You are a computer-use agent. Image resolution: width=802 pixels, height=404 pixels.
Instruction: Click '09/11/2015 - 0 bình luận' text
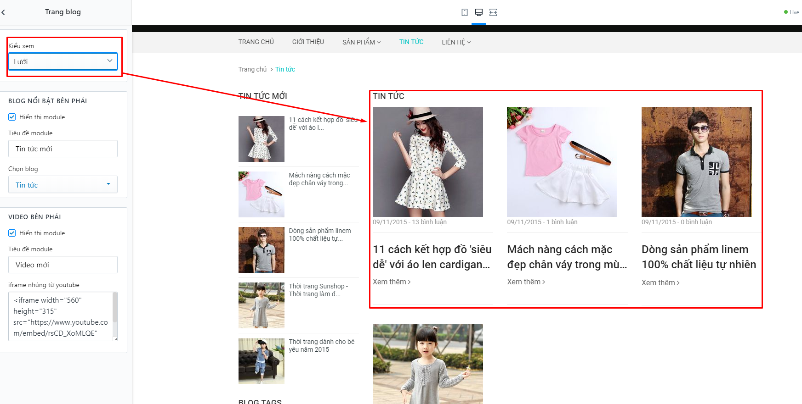pyautogui.click(x=677, y=222)
